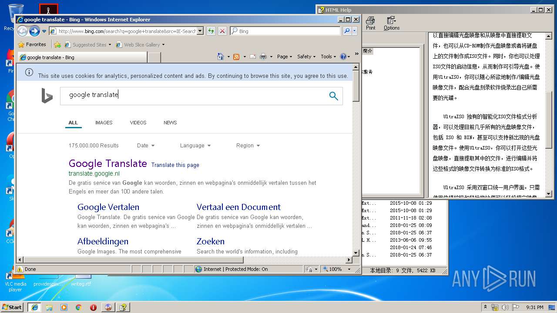Launch Chrome from the taskbar
This screenshot has width=557, height=313.
coord(79,307)
